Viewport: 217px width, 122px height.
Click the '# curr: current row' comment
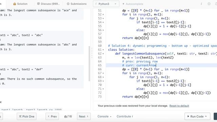pos(139,65)
